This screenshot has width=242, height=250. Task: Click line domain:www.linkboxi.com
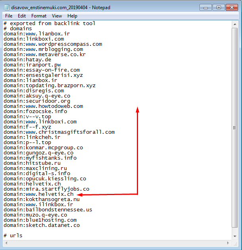coord(40,122)
